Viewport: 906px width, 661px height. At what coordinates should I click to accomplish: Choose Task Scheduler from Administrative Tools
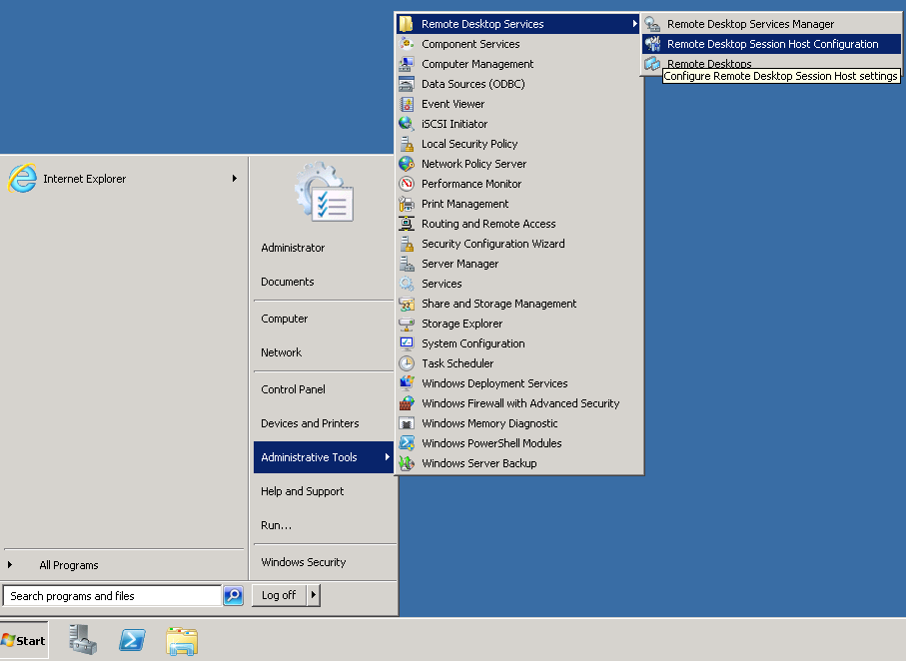coord(518,363)
